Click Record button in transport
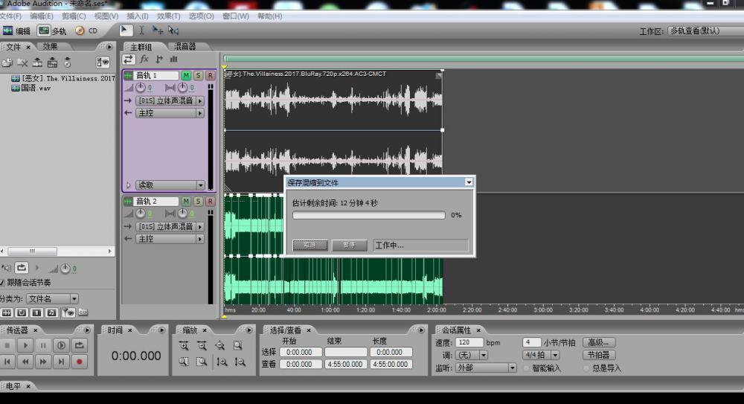This screenshot has height=404, width=744. click(80, 362)
